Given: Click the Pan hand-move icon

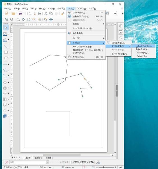Looking at the screenshot, I should tap(51, 19).
